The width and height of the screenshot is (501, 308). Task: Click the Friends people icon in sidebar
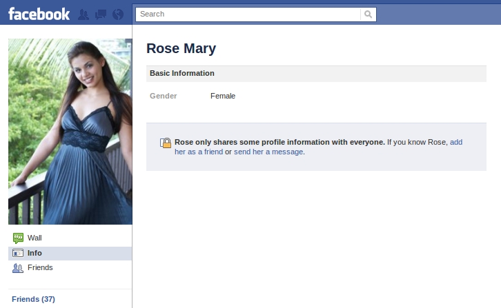pos(18,268)
